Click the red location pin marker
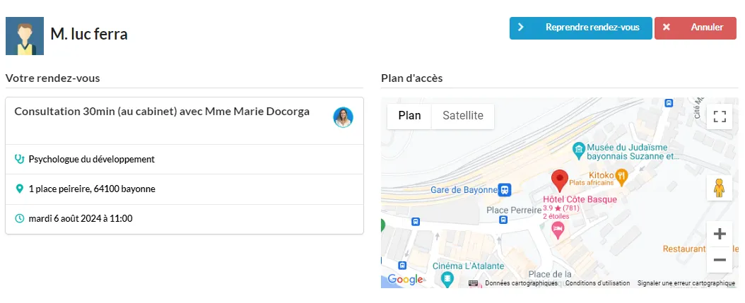The width and height of the screenshot is (745, 303). pyautogui.click(x=559, y=181)
